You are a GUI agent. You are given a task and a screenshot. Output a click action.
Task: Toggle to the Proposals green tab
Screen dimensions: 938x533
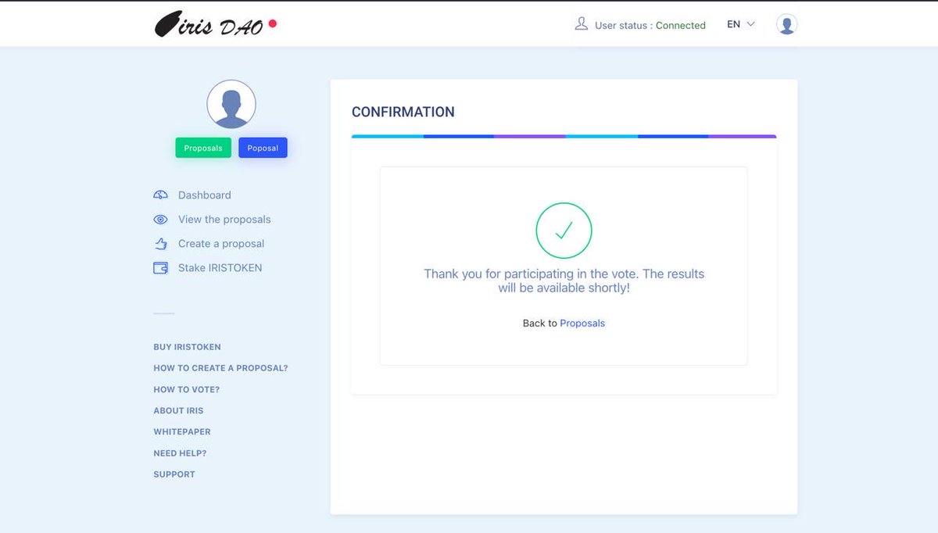(202, 147)
